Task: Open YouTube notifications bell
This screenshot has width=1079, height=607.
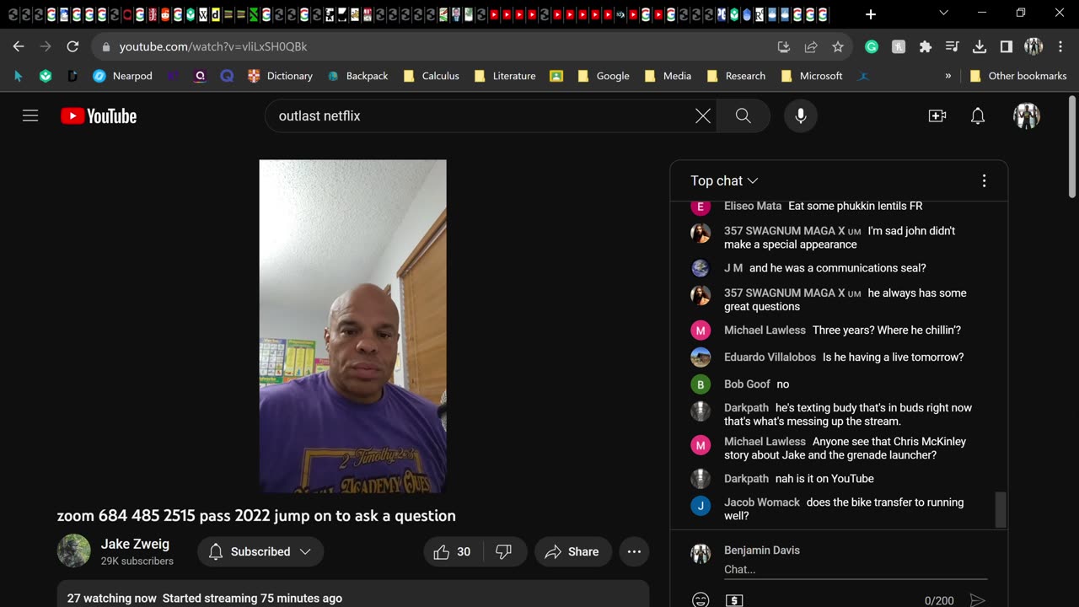Action: [x=978, y=115]
